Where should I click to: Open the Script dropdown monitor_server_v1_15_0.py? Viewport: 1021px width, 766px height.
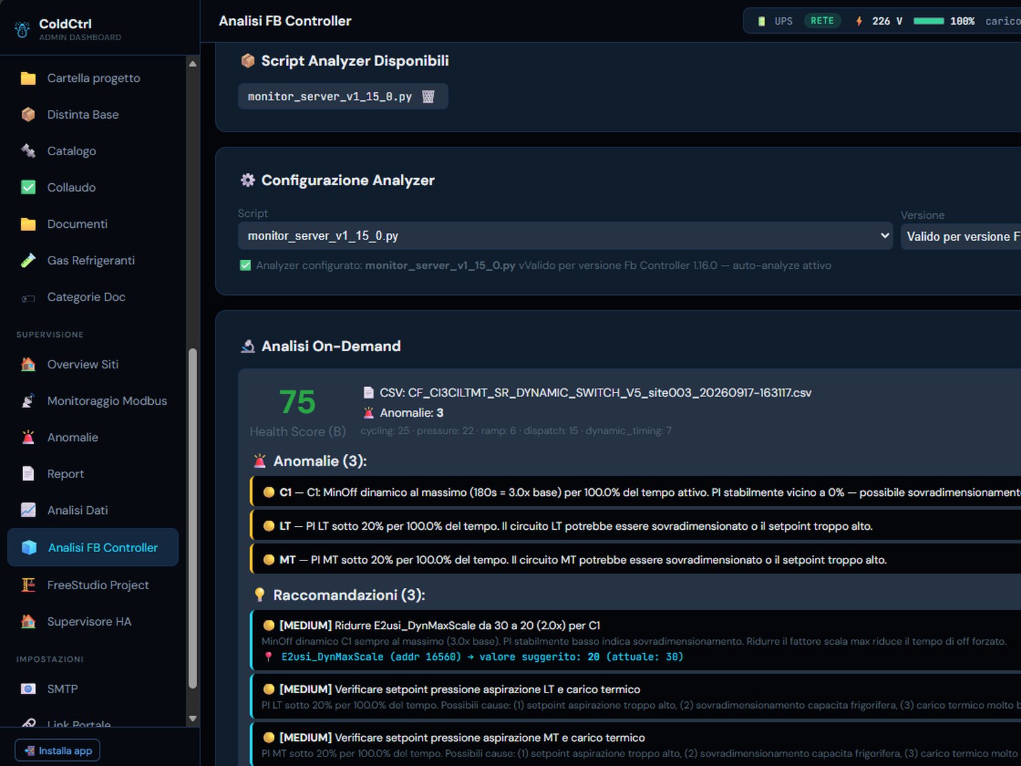(x=565, y=236)
